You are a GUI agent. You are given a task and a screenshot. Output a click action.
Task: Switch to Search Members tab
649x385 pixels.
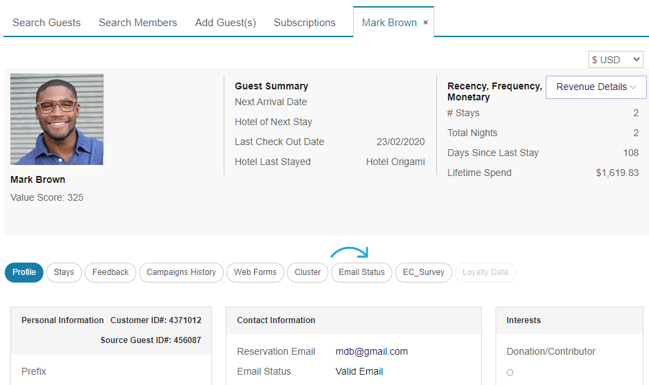tap(138, 23)
